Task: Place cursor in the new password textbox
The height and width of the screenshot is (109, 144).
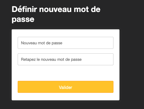Action: (66, 43)
